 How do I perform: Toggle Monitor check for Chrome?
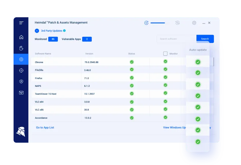coord(165,61)
